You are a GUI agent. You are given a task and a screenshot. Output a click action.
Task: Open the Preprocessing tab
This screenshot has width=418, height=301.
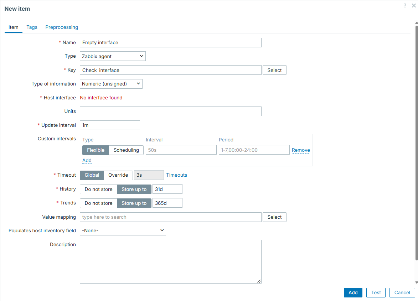(x=62, y=27)
